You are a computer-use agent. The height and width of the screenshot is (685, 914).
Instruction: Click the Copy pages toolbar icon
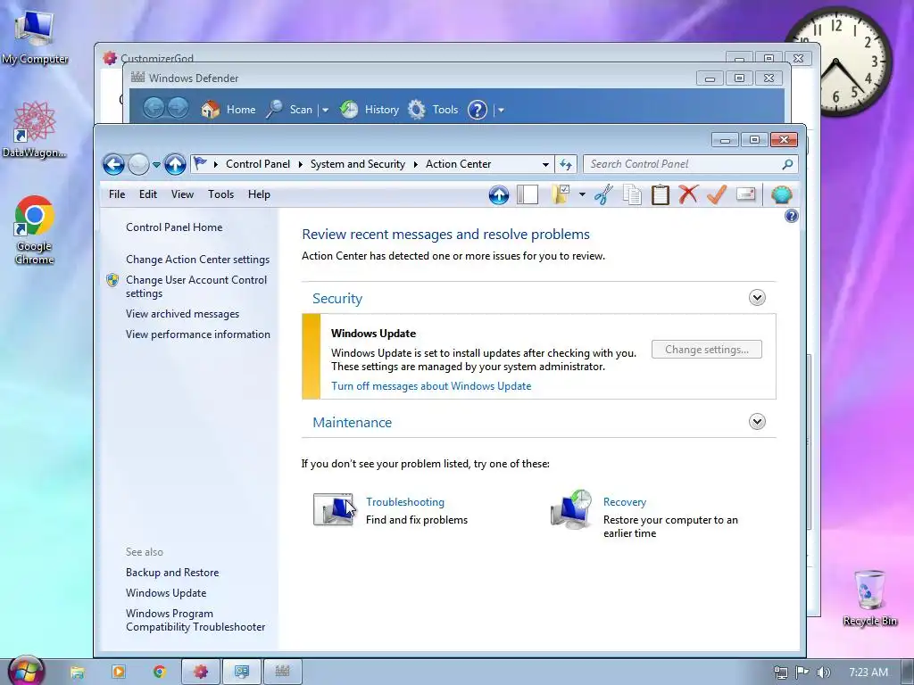(632, 194)
